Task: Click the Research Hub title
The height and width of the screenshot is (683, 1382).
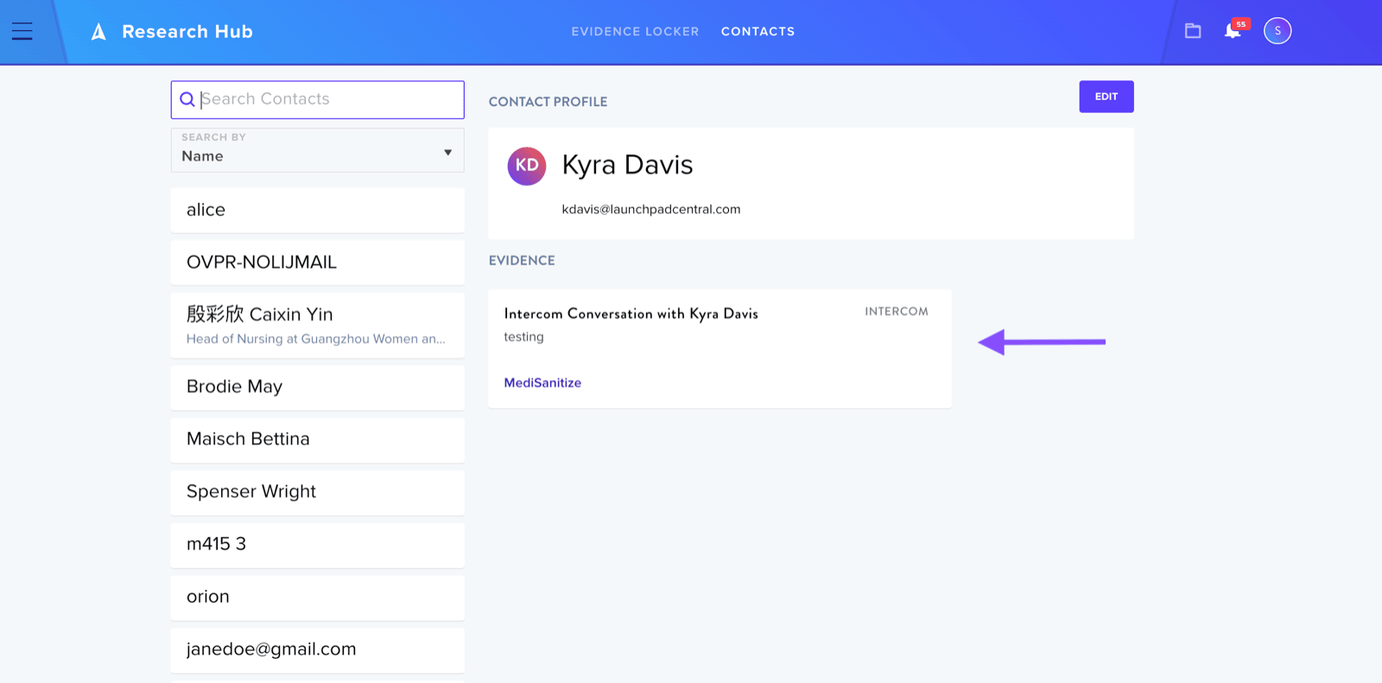Action: 187,32
